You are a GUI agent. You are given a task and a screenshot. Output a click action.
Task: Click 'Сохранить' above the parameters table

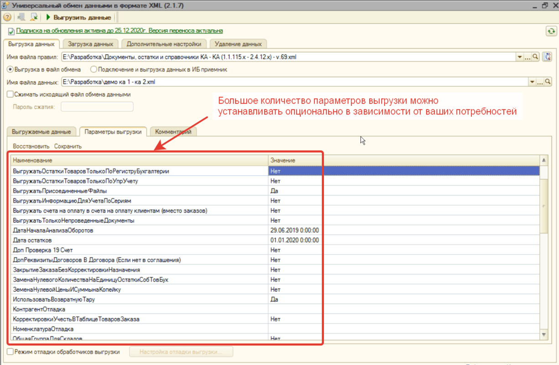pos(68,146)
